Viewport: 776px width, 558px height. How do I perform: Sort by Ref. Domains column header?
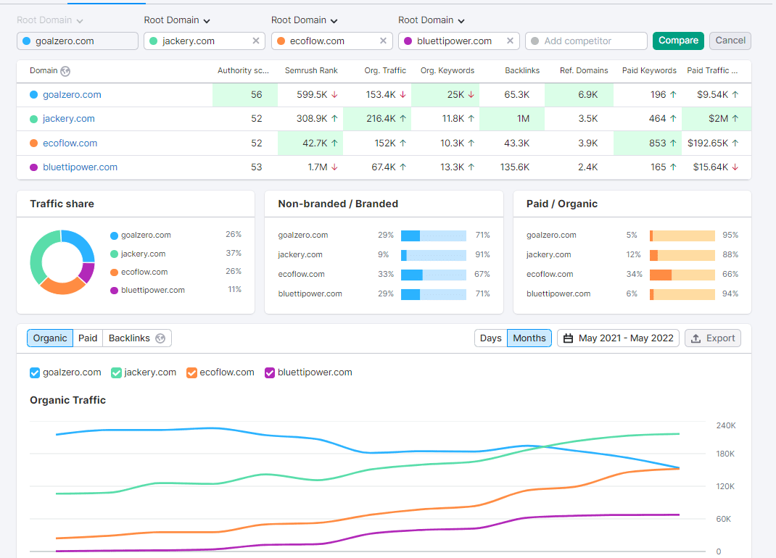tap(584, 71)
